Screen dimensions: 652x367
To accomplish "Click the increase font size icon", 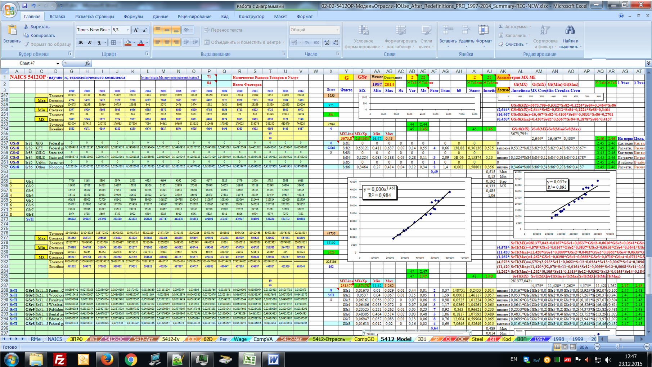I will 136,30.
